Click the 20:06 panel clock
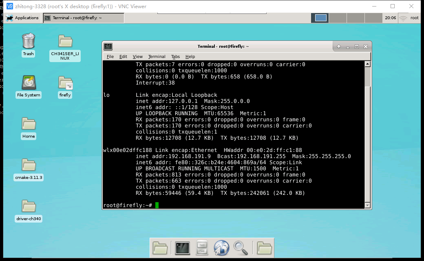Viewport: 424px width, 261px height. pyautogui.click(x=390, y=18)
